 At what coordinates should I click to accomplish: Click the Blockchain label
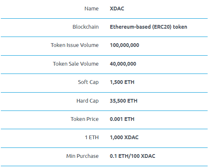[x=86, y=27]
